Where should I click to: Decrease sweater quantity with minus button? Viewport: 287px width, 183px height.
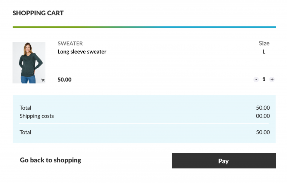tap(256, 79)
